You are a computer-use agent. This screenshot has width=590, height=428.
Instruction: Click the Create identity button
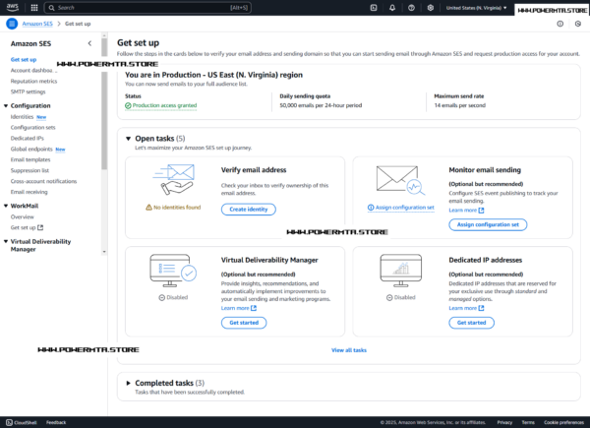tap(249, 210)
